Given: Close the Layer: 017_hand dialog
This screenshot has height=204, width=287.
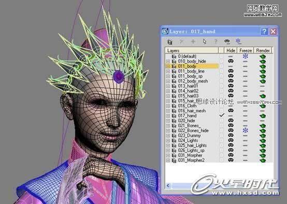Looking at the screenshot, I should click(273, 31).
